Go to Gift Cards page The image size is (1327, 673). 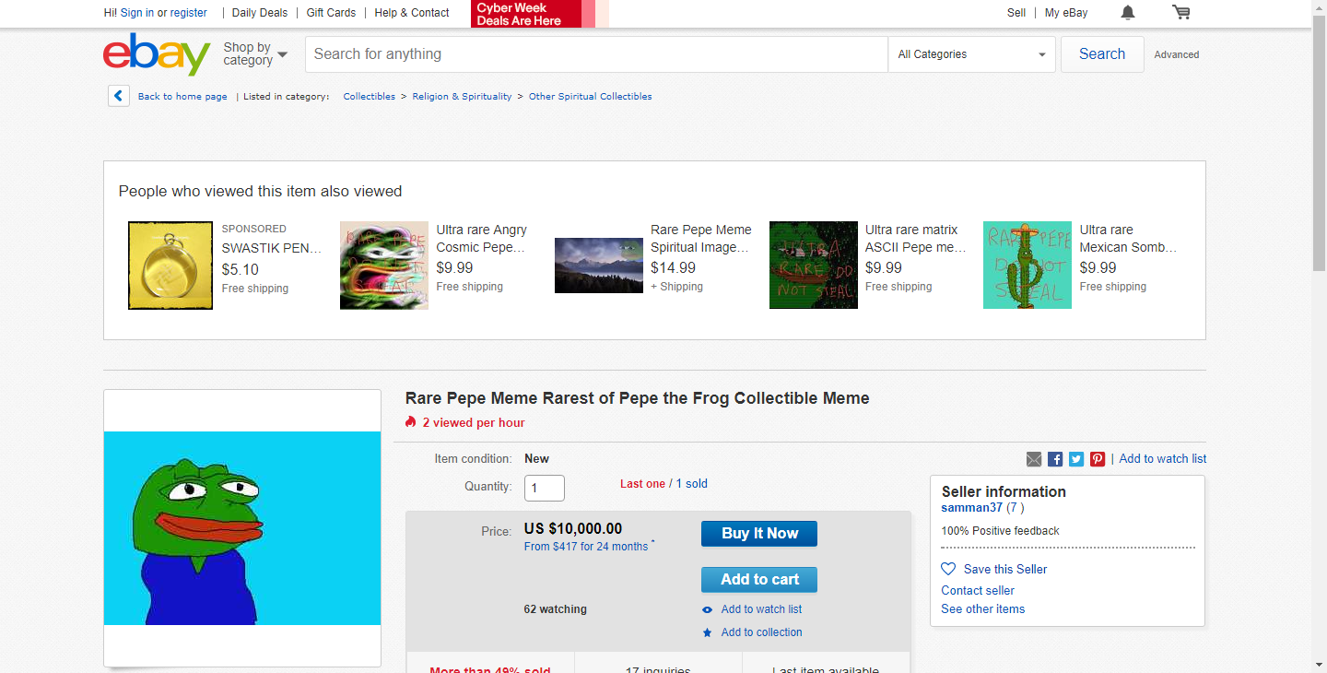coord(331,13)
